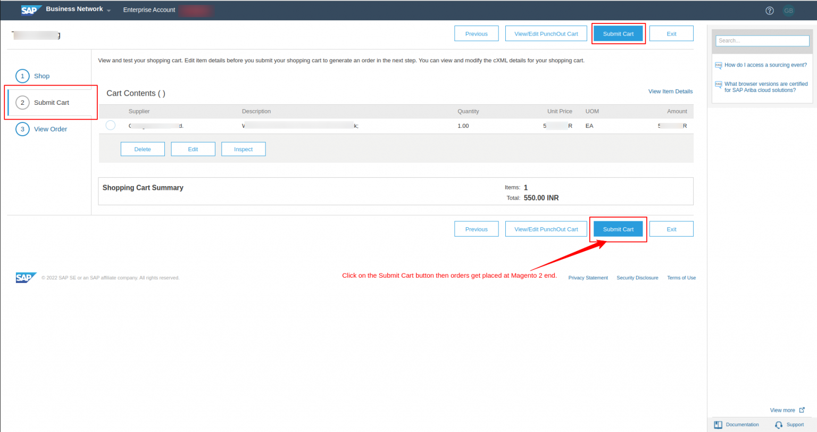
Task: Click the FAQ icon beside sourcing event question
Action: pyautogui.click(x=718, y=65)
